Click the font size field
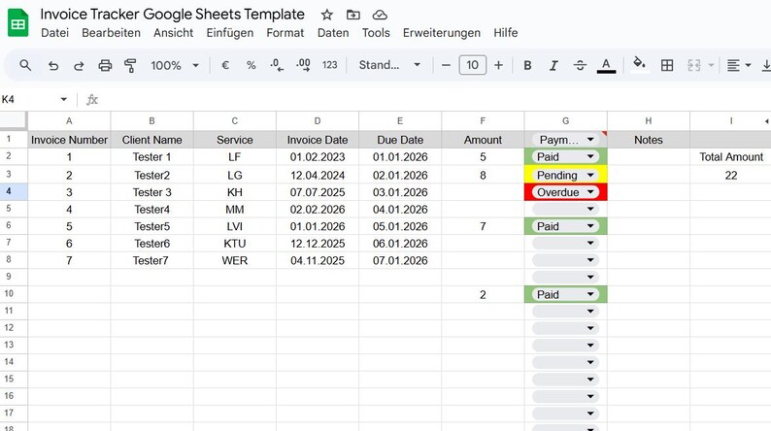 (x=473, y=65)
